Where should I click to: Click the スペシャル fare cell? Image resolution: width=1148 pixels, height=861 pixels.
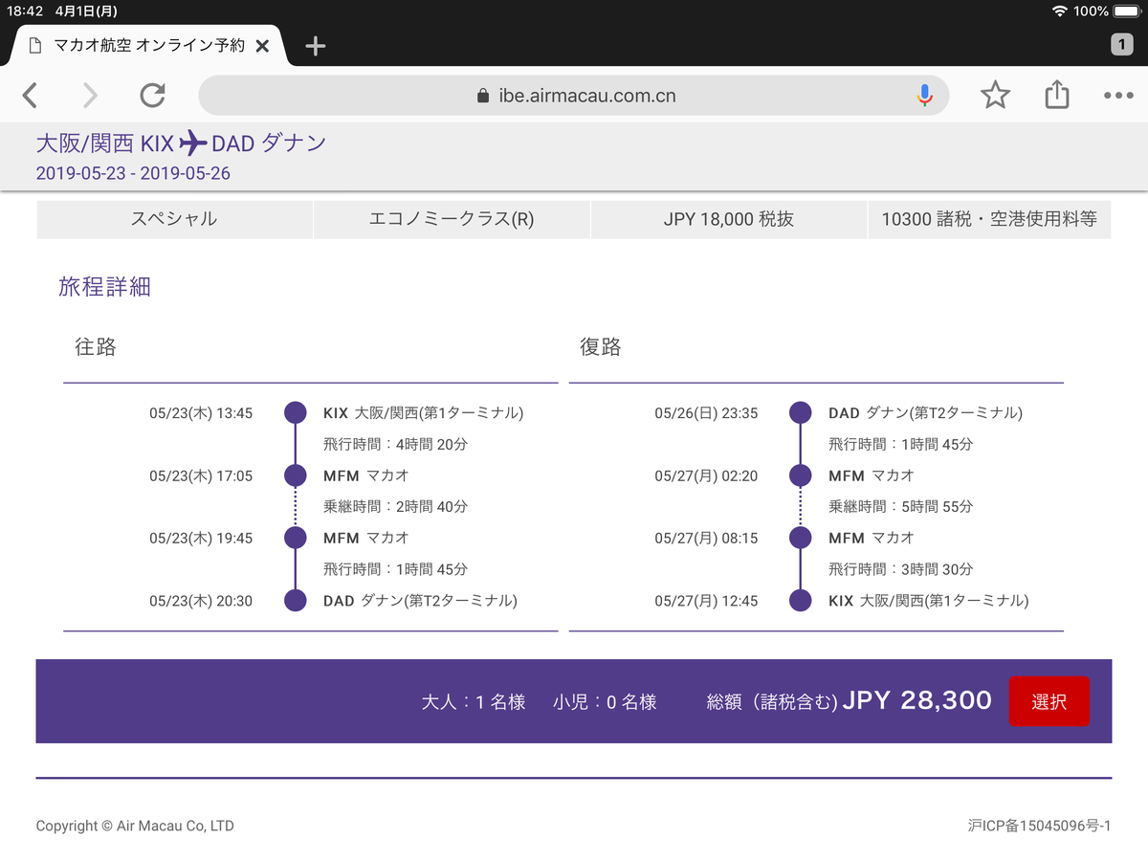click(x=174, y=219)
